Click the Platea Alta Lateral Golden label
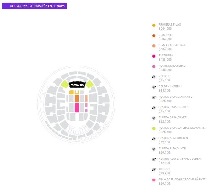This screenshot has width=220, height=194. point(179,159)
